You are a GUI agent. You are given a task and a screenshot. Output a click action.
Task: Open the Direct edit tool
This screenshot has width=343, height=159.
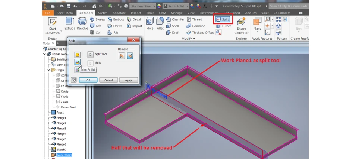223,26
